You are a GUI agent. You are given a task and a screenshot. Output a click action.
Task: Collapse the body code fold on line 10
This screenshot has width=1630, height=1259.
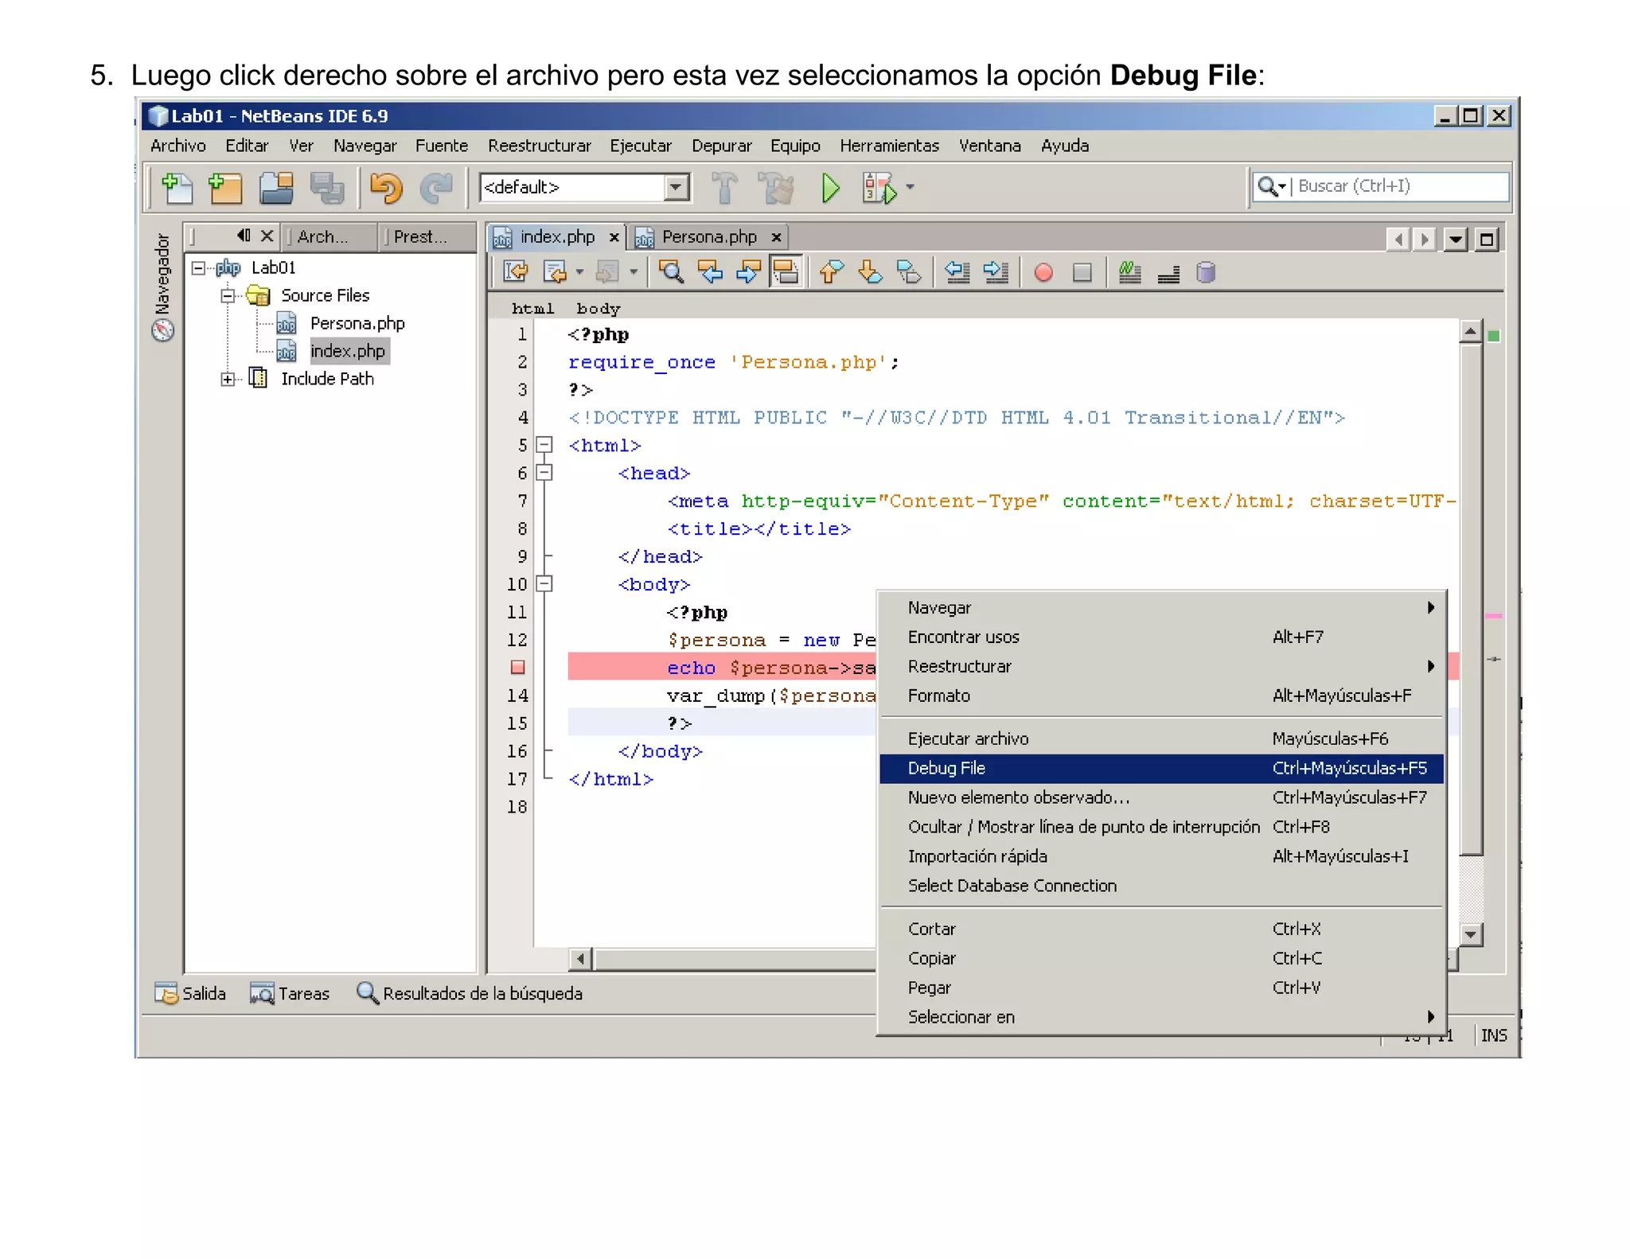click(544, 584)
